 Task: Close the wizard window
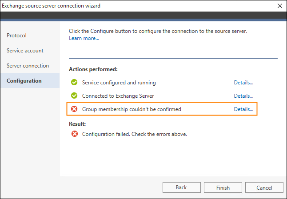(280, 6)
